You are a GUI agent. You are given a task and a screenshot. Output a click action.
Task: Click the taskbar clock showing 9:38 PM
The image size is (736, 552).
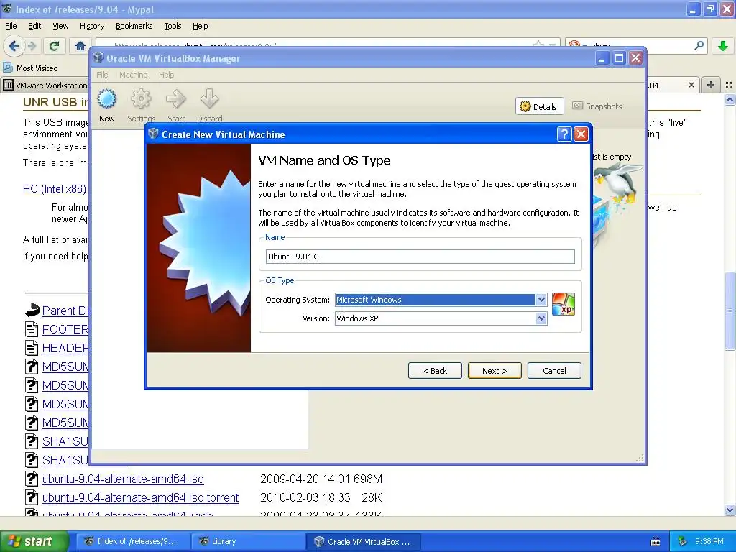point(709,542)
